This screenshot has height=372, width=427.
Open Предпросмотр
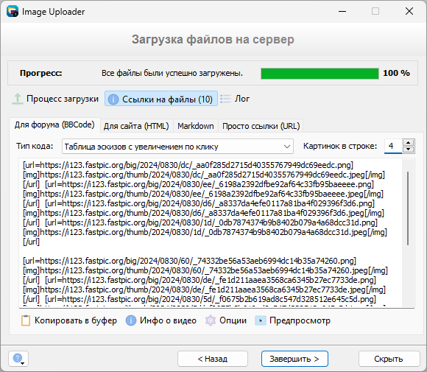[x=293, y=320]
